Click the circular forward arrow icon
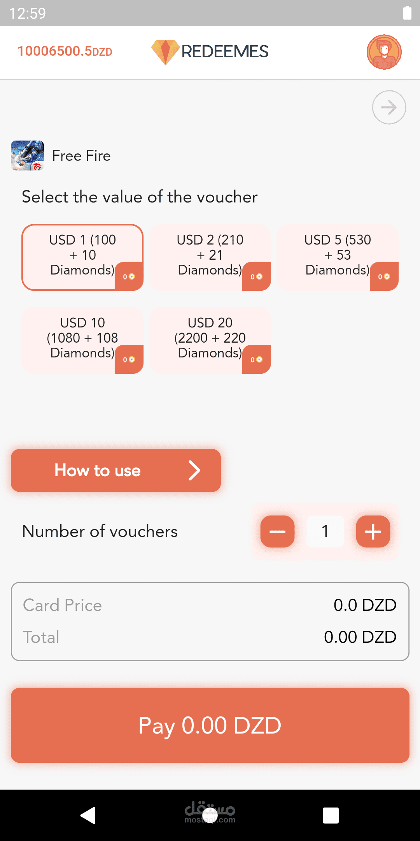 pos(389,107)
